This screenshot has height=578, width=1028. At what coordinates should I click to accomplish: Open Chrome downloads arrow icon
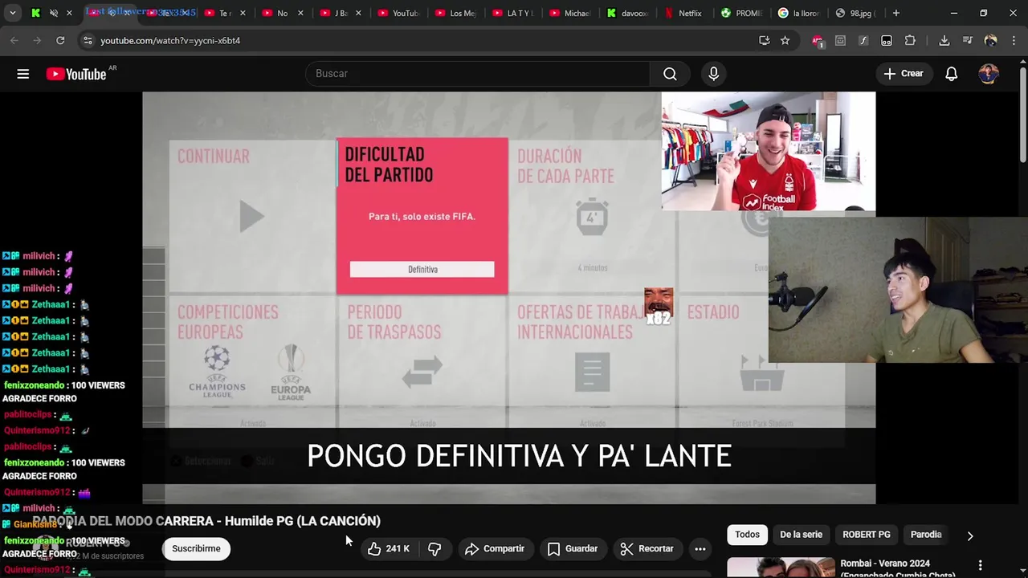click(x=944, y=40)
